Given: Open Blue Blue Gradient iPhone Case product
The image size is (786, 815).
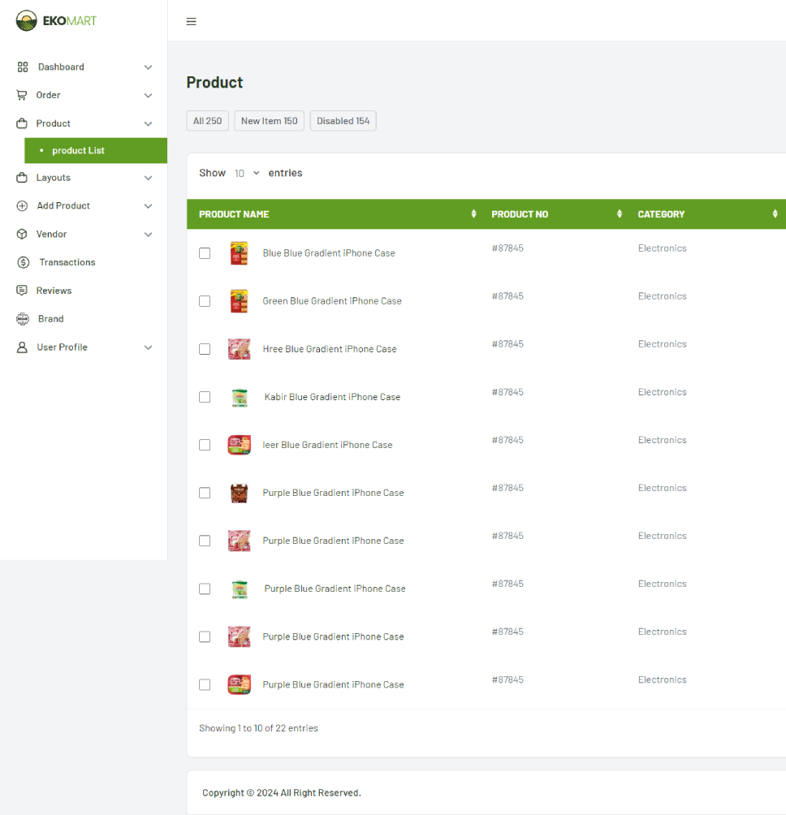Looking at the screenshot, I should click(329, 253).
